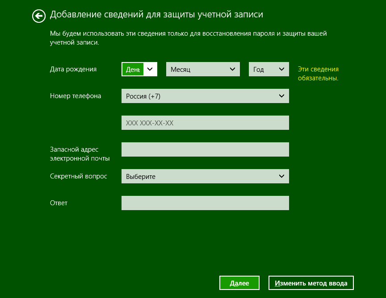This screenshot has width=386, height=298.
Task: Expand the Россия (+7) country code dropdown
Action: point(205,96)
